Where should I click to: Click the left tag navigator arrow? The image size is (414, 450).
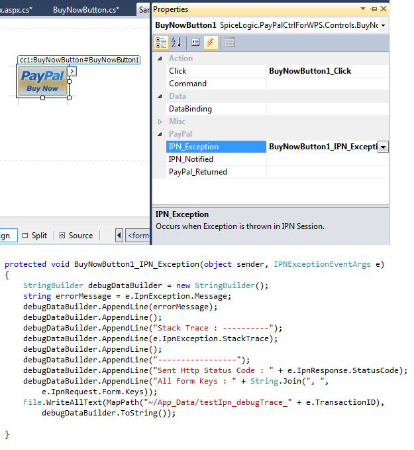click(119, 236)
